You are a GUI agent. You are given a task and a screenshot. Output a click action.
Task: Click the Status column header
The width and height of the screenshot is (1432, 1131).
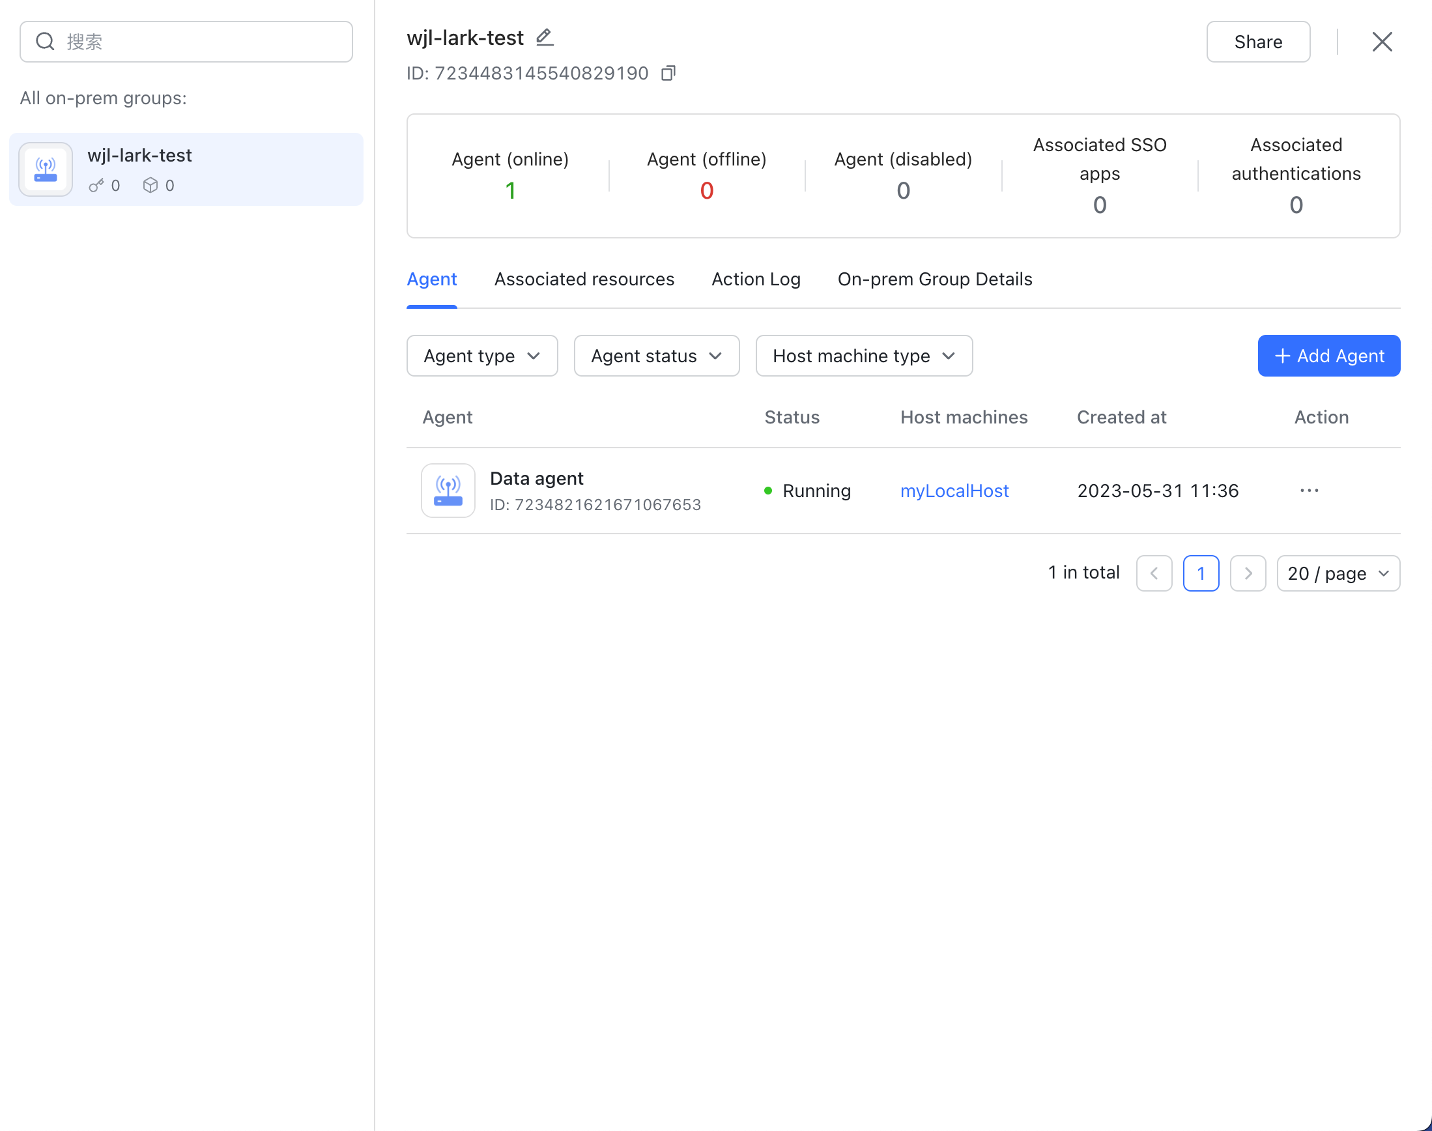[x=792, y=417]
